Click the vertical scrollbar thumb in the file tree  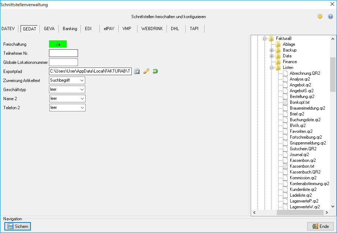tap(333, 74)
